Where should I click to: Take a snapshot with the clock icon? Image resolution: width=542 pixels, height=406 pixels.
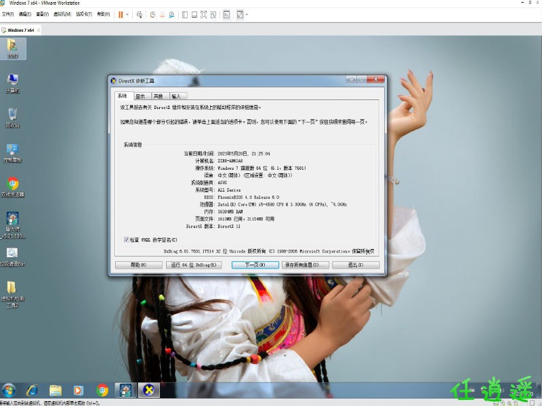pyautogui.click(x=152, y=14)
